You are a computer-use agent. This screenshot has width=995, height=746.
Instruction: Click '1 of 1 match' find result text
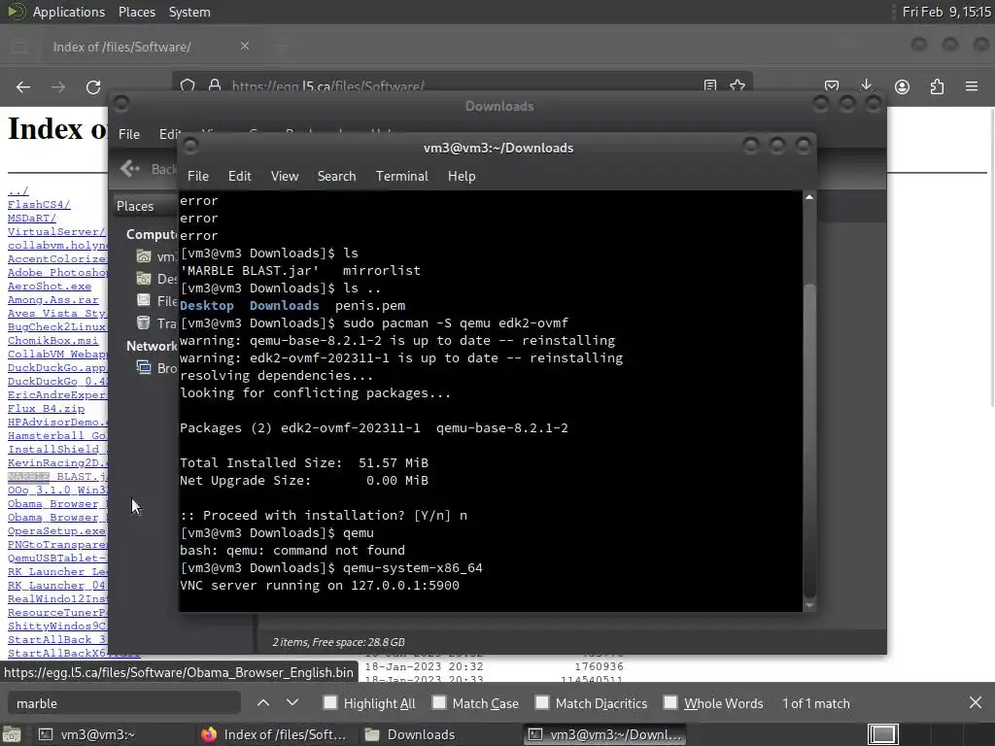tap(815, 703)
